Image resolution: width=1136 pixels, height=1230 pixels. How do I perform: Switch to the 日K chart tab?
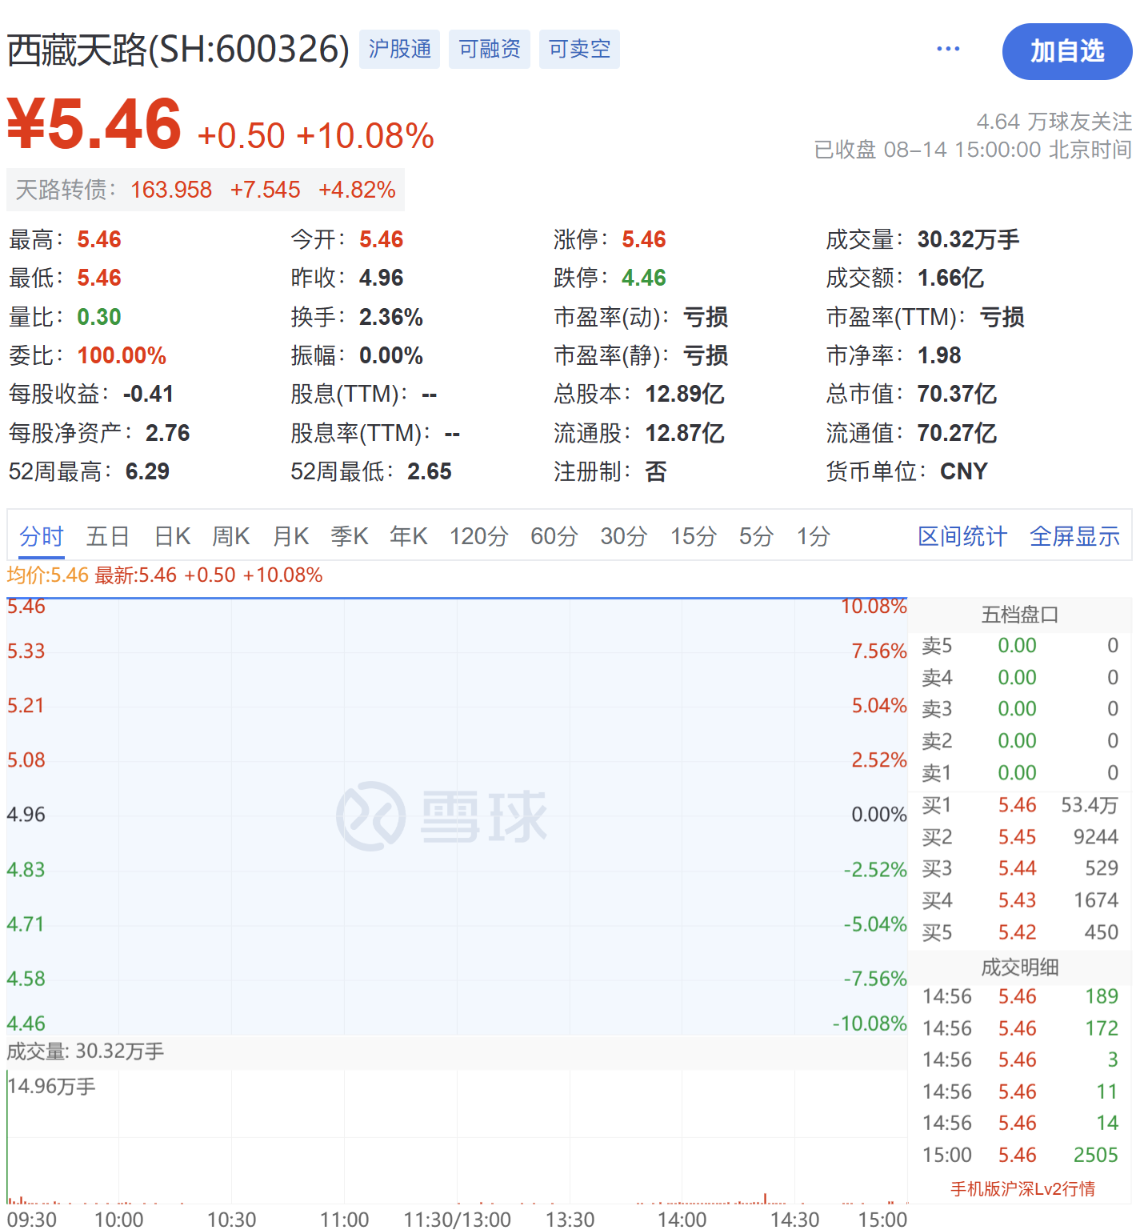pyautogui.click(x=172, y=536)
